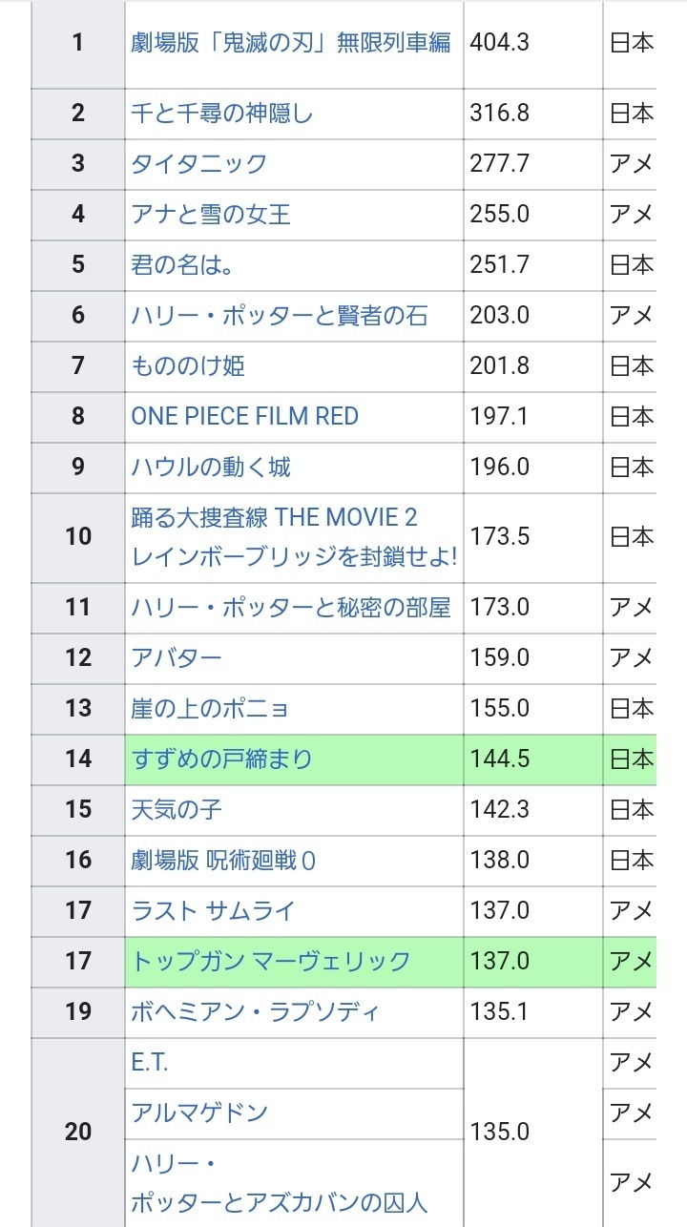687x1227 pixels.
Task: Click the 天気の子 link
Action: pyautogui.click(x=177, y=810)
